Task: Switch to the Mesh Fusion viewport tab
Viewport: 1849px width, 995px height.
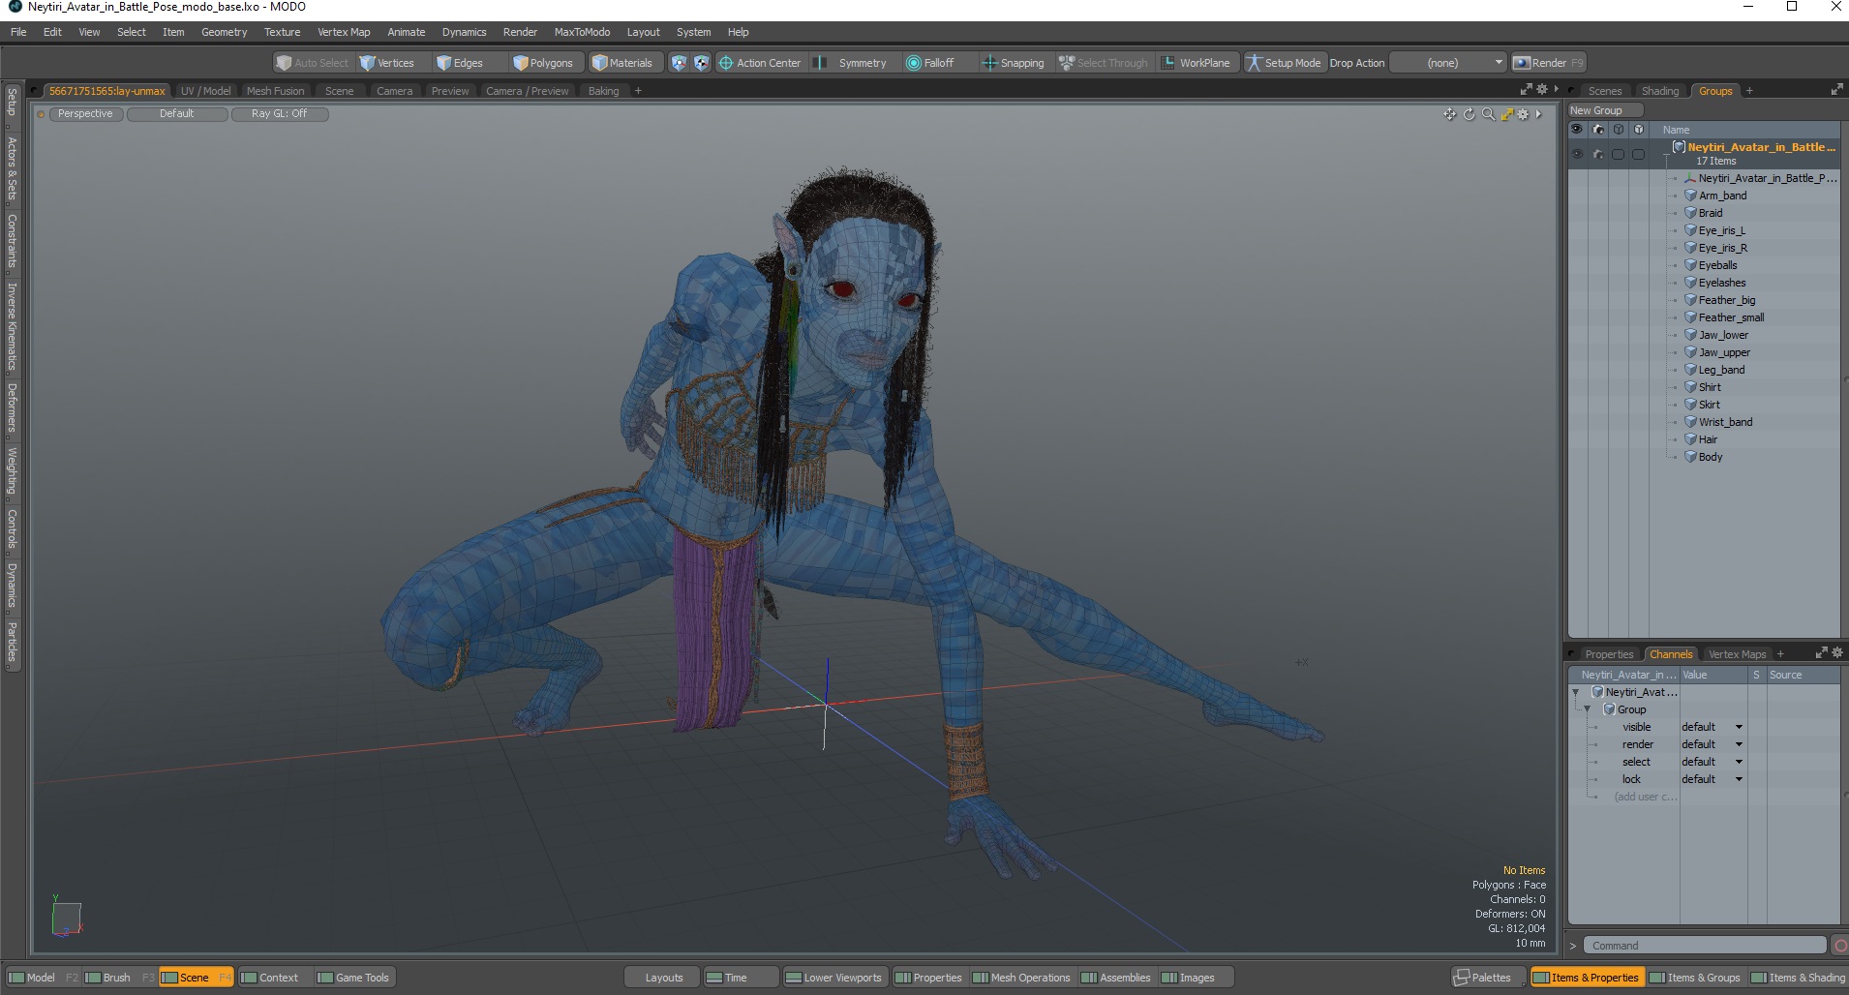Action: pyautogui.click(x=275, y=91)
